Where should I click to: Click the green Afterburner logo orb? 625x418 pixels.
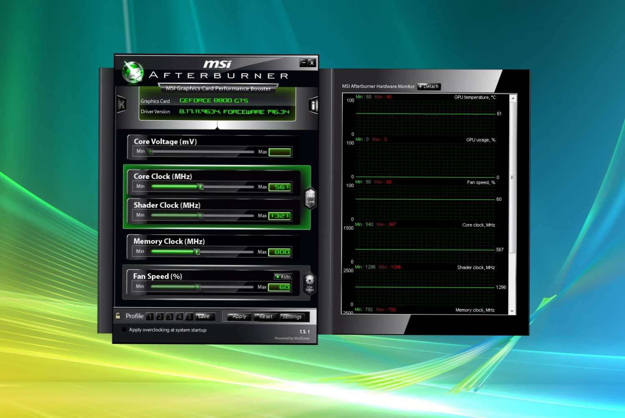133,72
